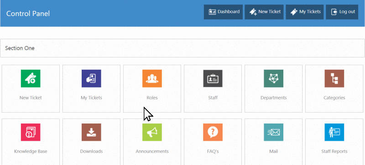This screenshot has height=165, width=365.
Task: Open the Staff ID badge icon
Action: click(x=213, y=78)
